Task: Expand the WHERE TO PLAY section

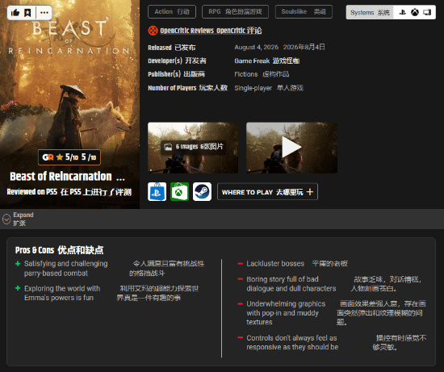Action: 267,192
